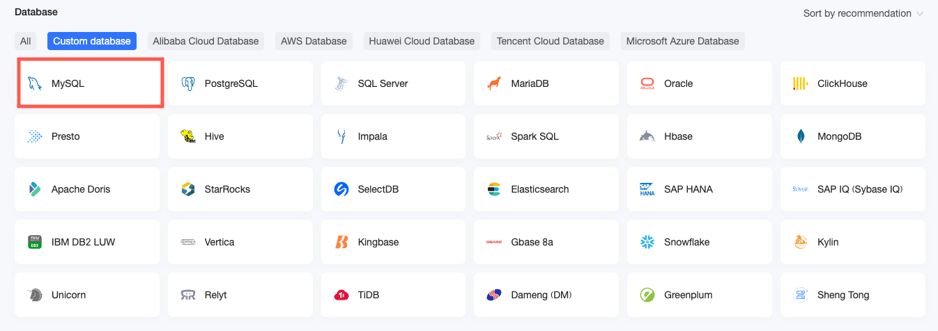Click the Sheng Tong logo icon
This screenshot has height=331, width=938.
point(801,295)
